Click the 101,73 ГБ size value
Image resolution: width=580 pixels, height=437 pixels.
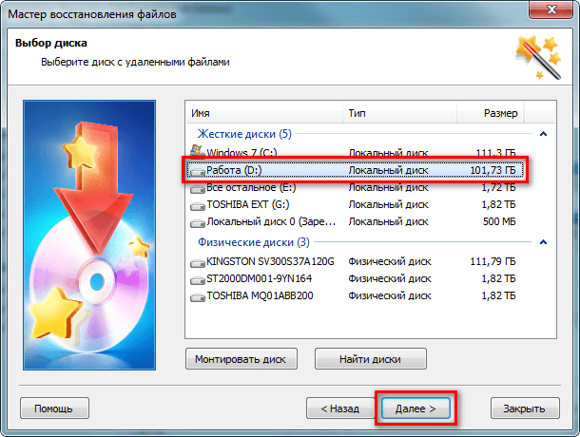(493, 170)
